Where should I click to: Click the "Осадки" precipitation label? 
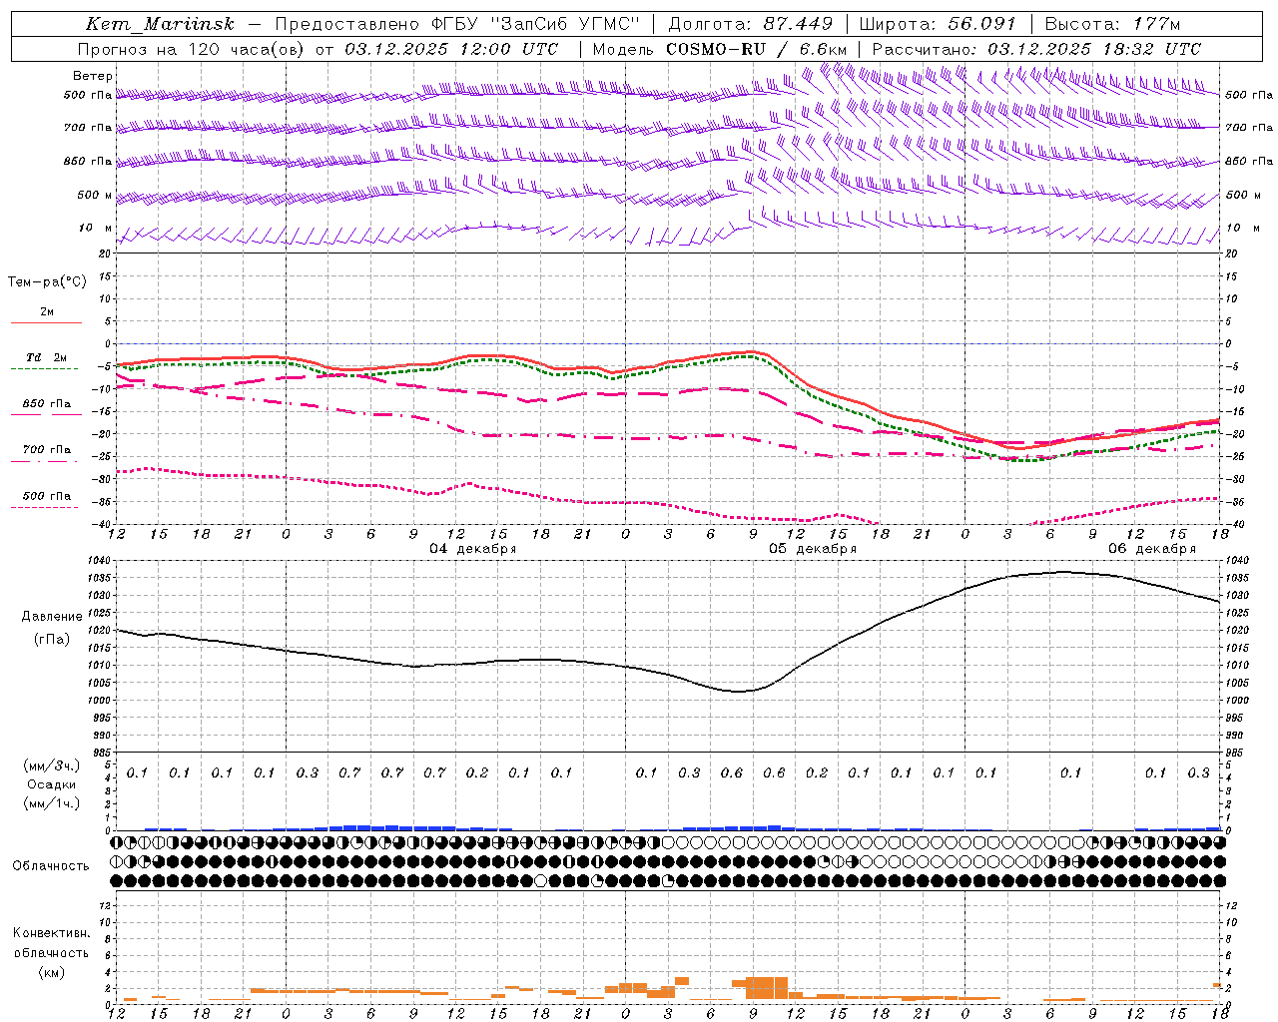(52, 784)
